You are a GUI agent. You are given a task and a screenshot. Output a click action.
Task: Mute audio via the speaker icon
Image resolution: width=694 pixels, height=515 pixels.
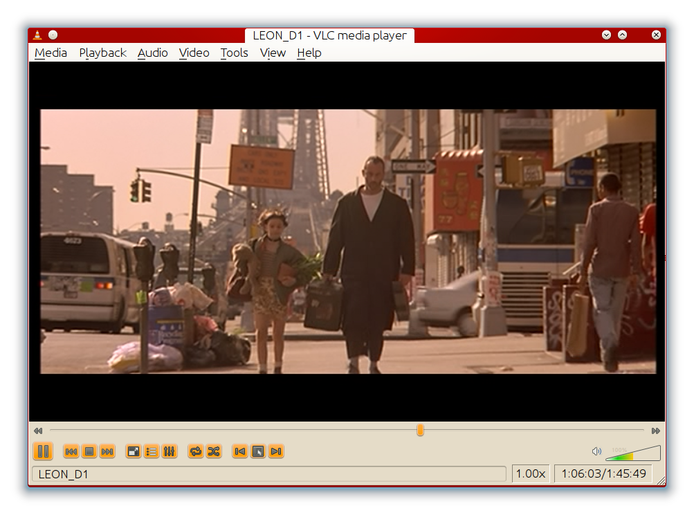coord(596,451)
